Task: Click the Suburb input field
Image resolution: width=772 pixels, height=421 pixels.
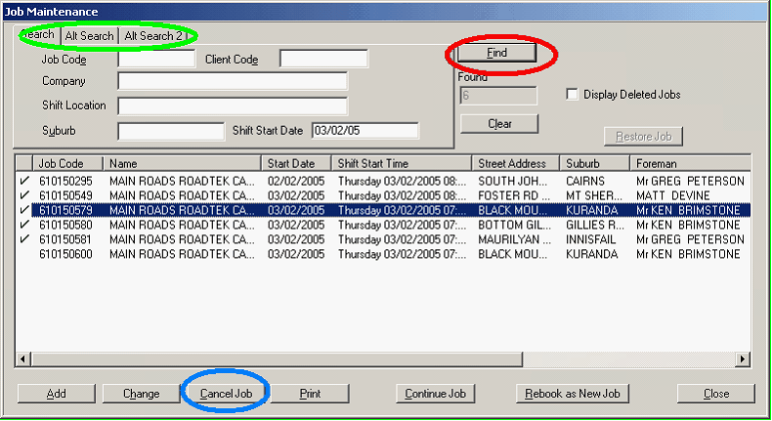Action: [170, 130]
